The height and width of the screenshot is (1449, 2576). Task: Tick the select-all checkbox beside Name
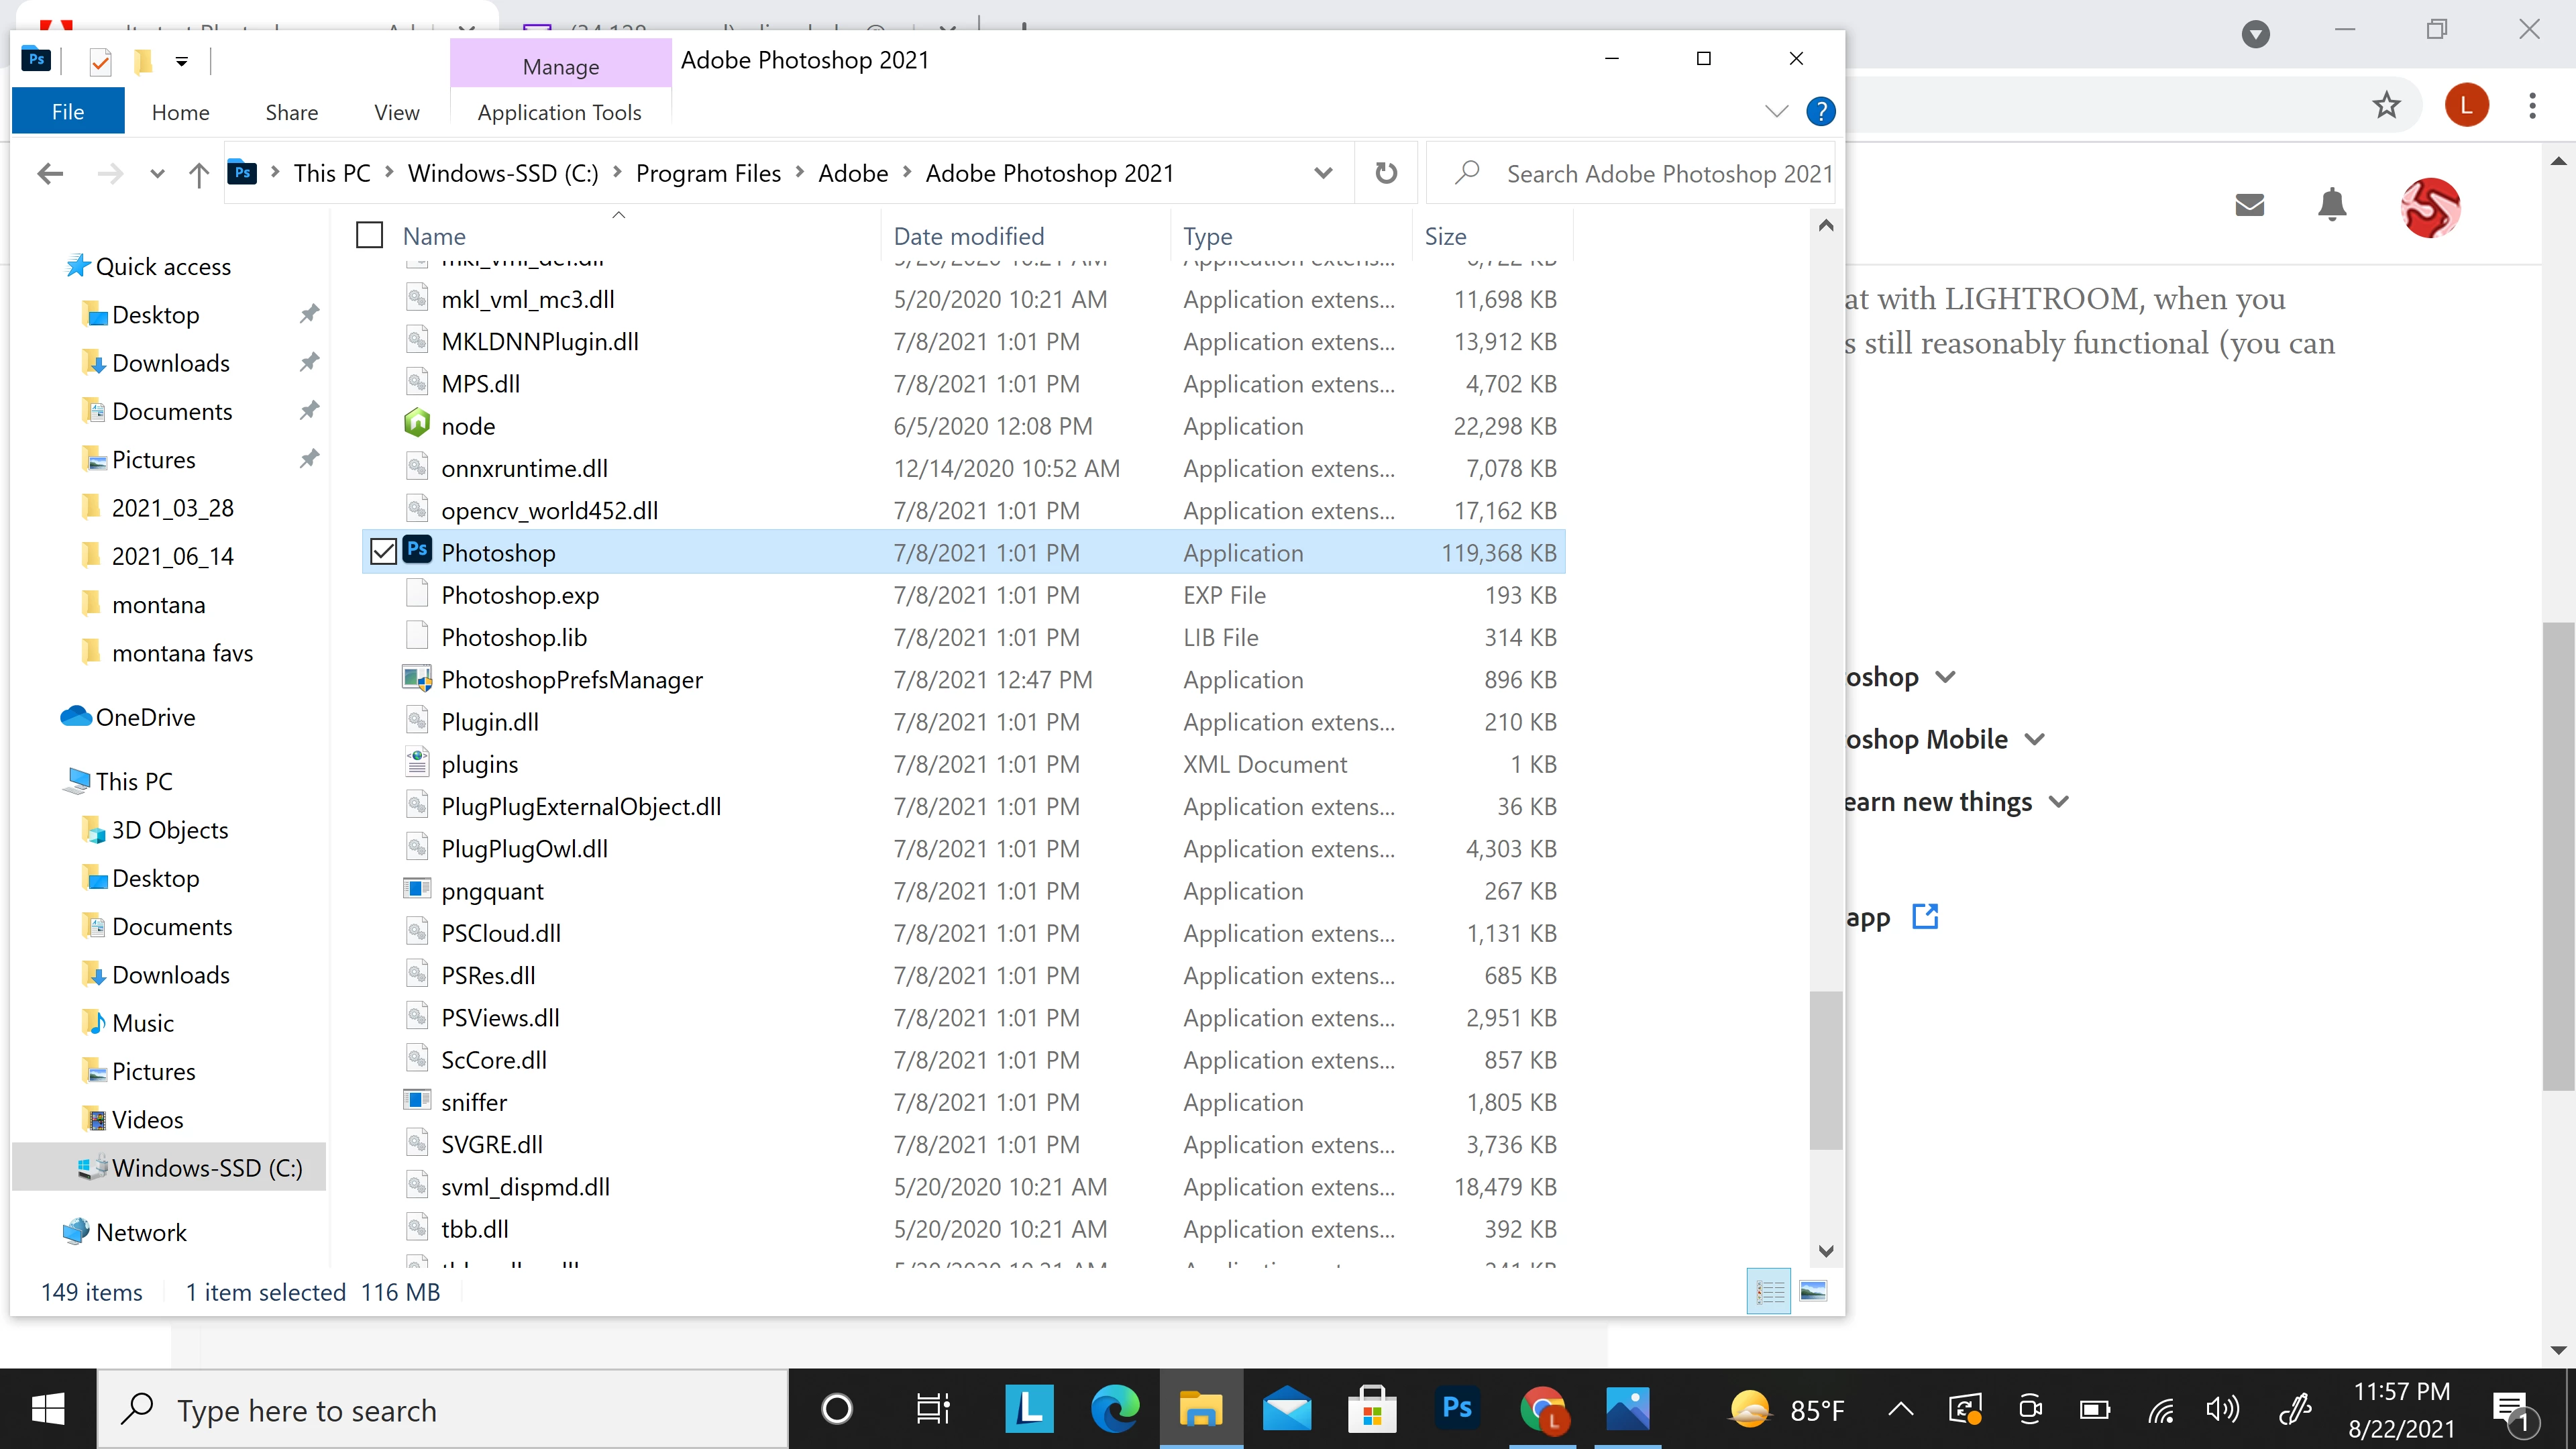[x=370, y=235]
